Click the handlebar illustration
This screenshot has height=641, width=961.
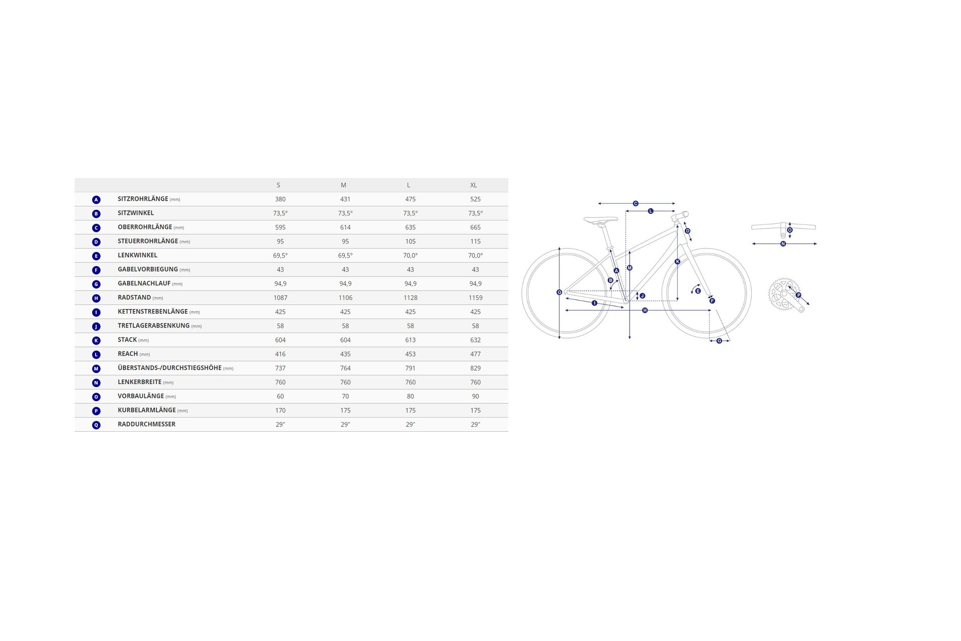[x=766, y=227]
